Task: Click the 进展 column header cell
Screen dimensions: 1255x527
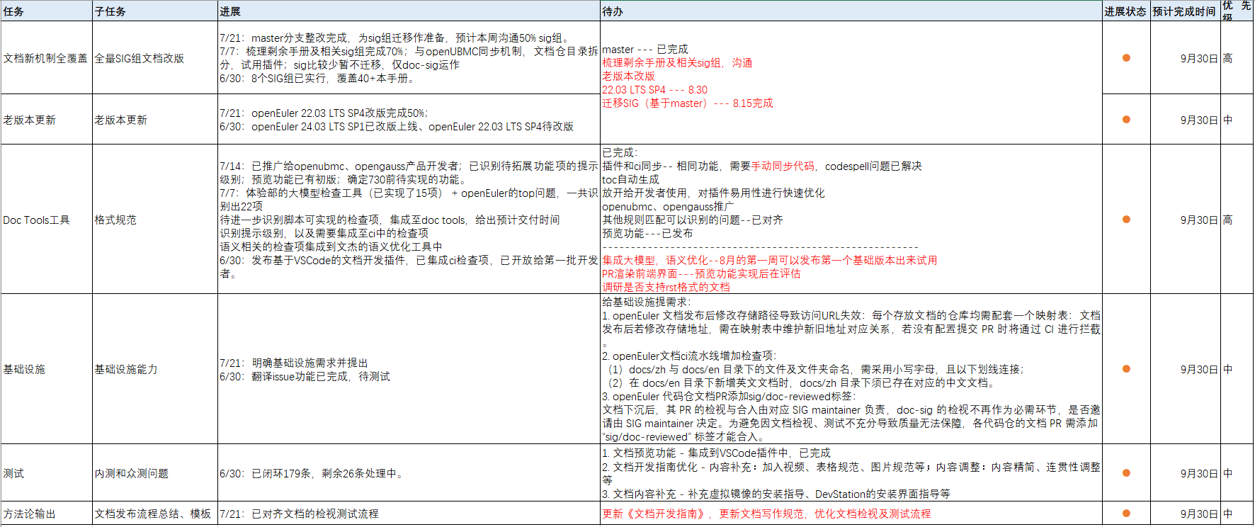Action: (x=408, y=11)
